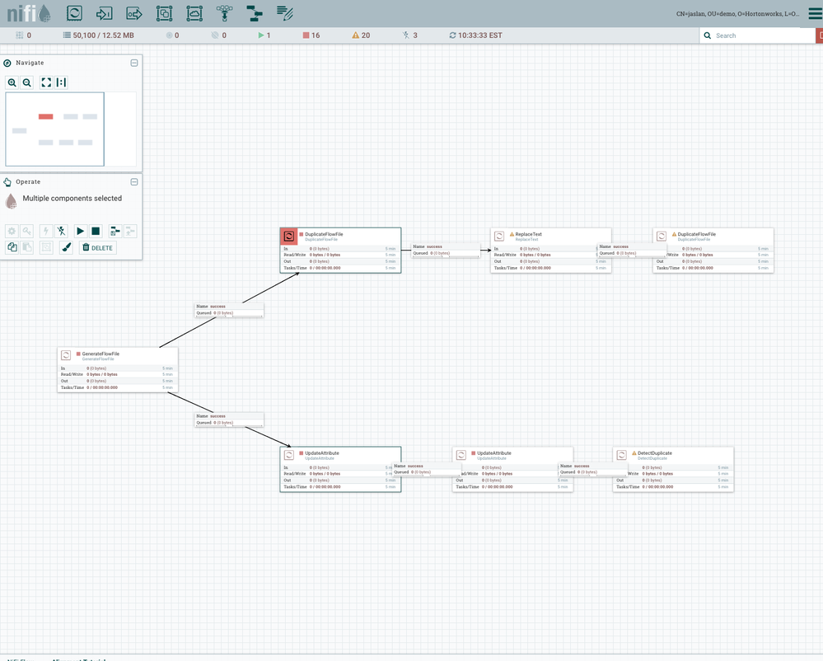Select the Template toolbar icon
This screenshot has width=823, height=661.
pos(255,13)
